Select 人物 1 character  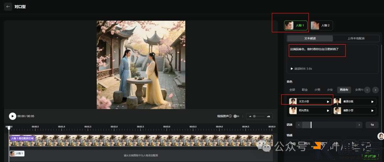coord(296,26)
